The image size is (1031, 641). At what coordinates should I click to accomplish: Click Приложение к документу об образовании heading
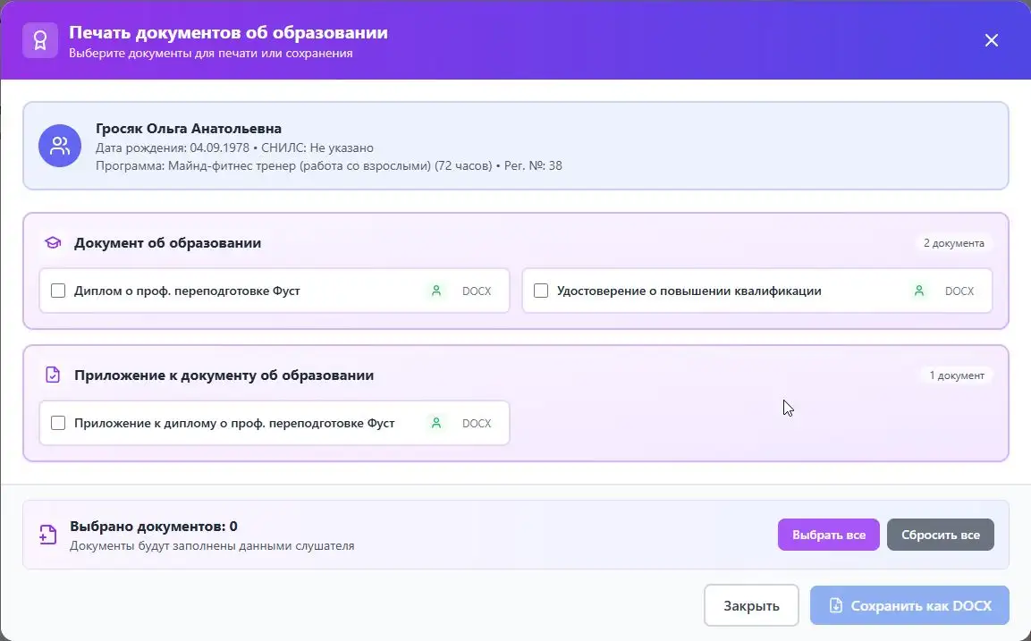tap(224, 375)
